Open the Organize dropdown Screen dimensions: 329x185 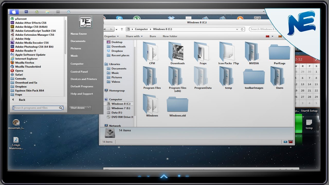click(x=112, y=36)
